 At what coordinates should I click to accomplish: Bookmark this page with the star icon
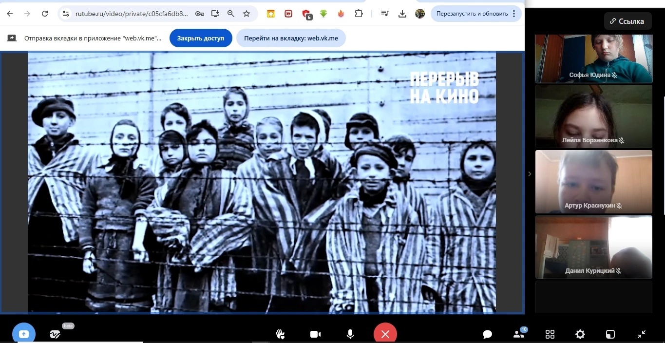pyautogui.click(x=247, y=14)
